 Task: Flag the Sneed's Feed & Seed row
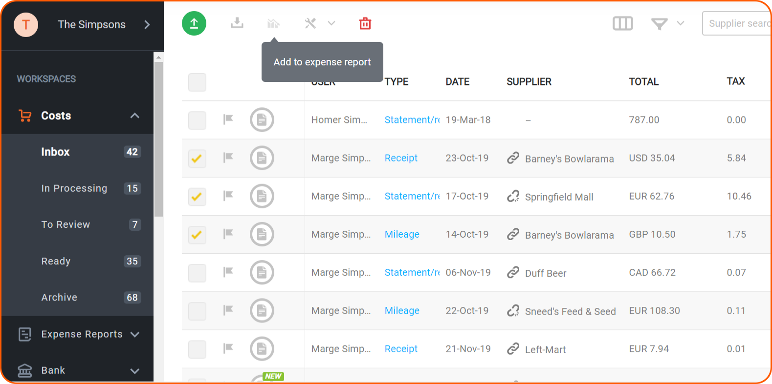[228, 310]
